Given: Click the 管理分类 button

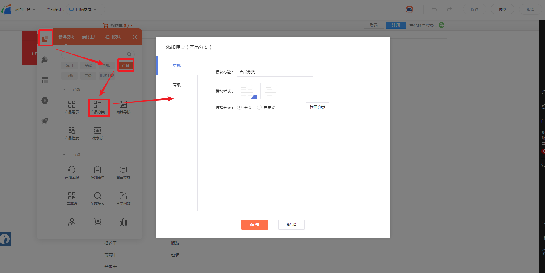Looking at the screenshot, I should pos(317,107).
